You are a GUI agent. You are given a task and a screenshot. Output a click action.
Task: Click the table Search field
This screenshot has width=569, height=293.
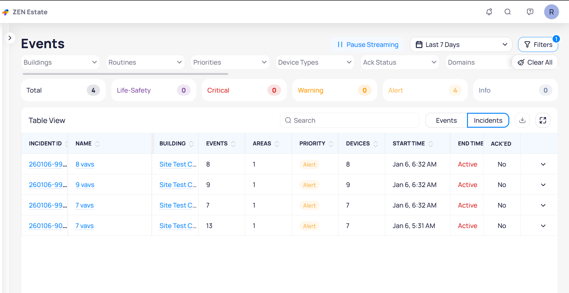(350, 121)
